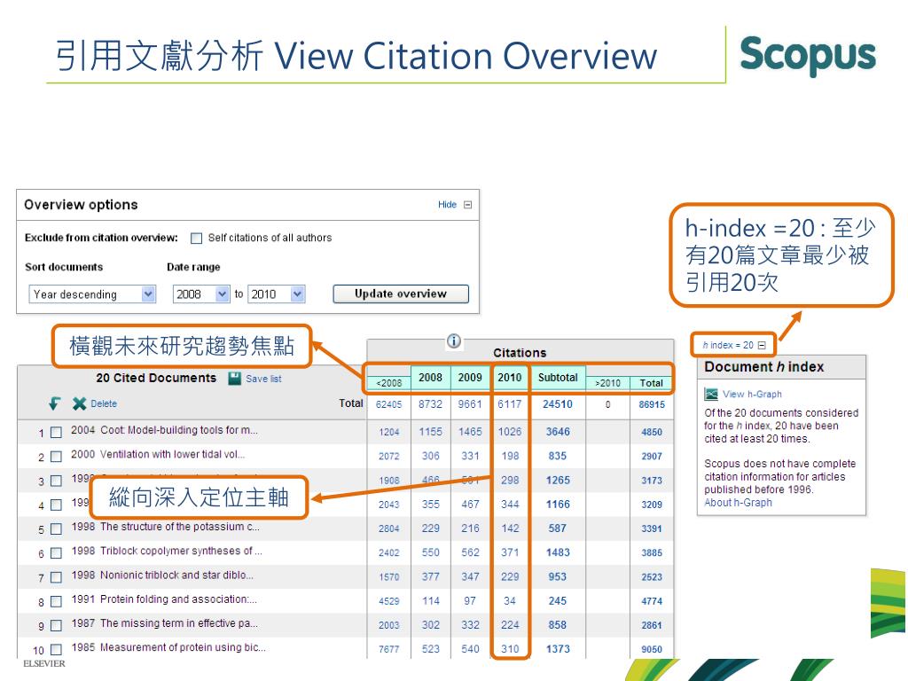Check the box for document row 3
Screen dimensions: 908x681
56,481
